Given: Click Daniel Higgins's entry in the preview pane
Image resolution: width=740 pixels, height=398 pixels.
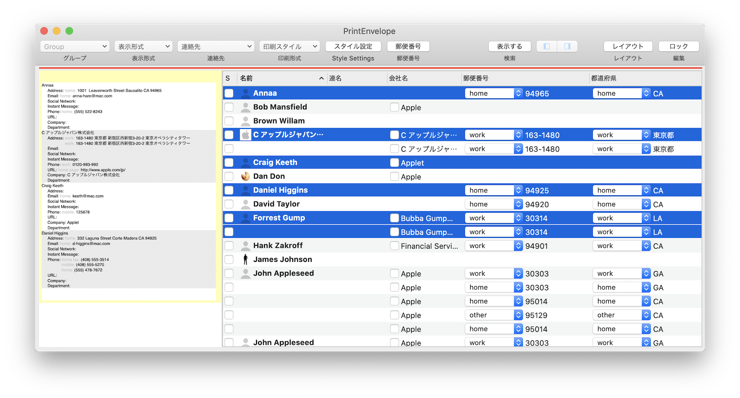Looking at the screenshot, I should coord(128,259).
